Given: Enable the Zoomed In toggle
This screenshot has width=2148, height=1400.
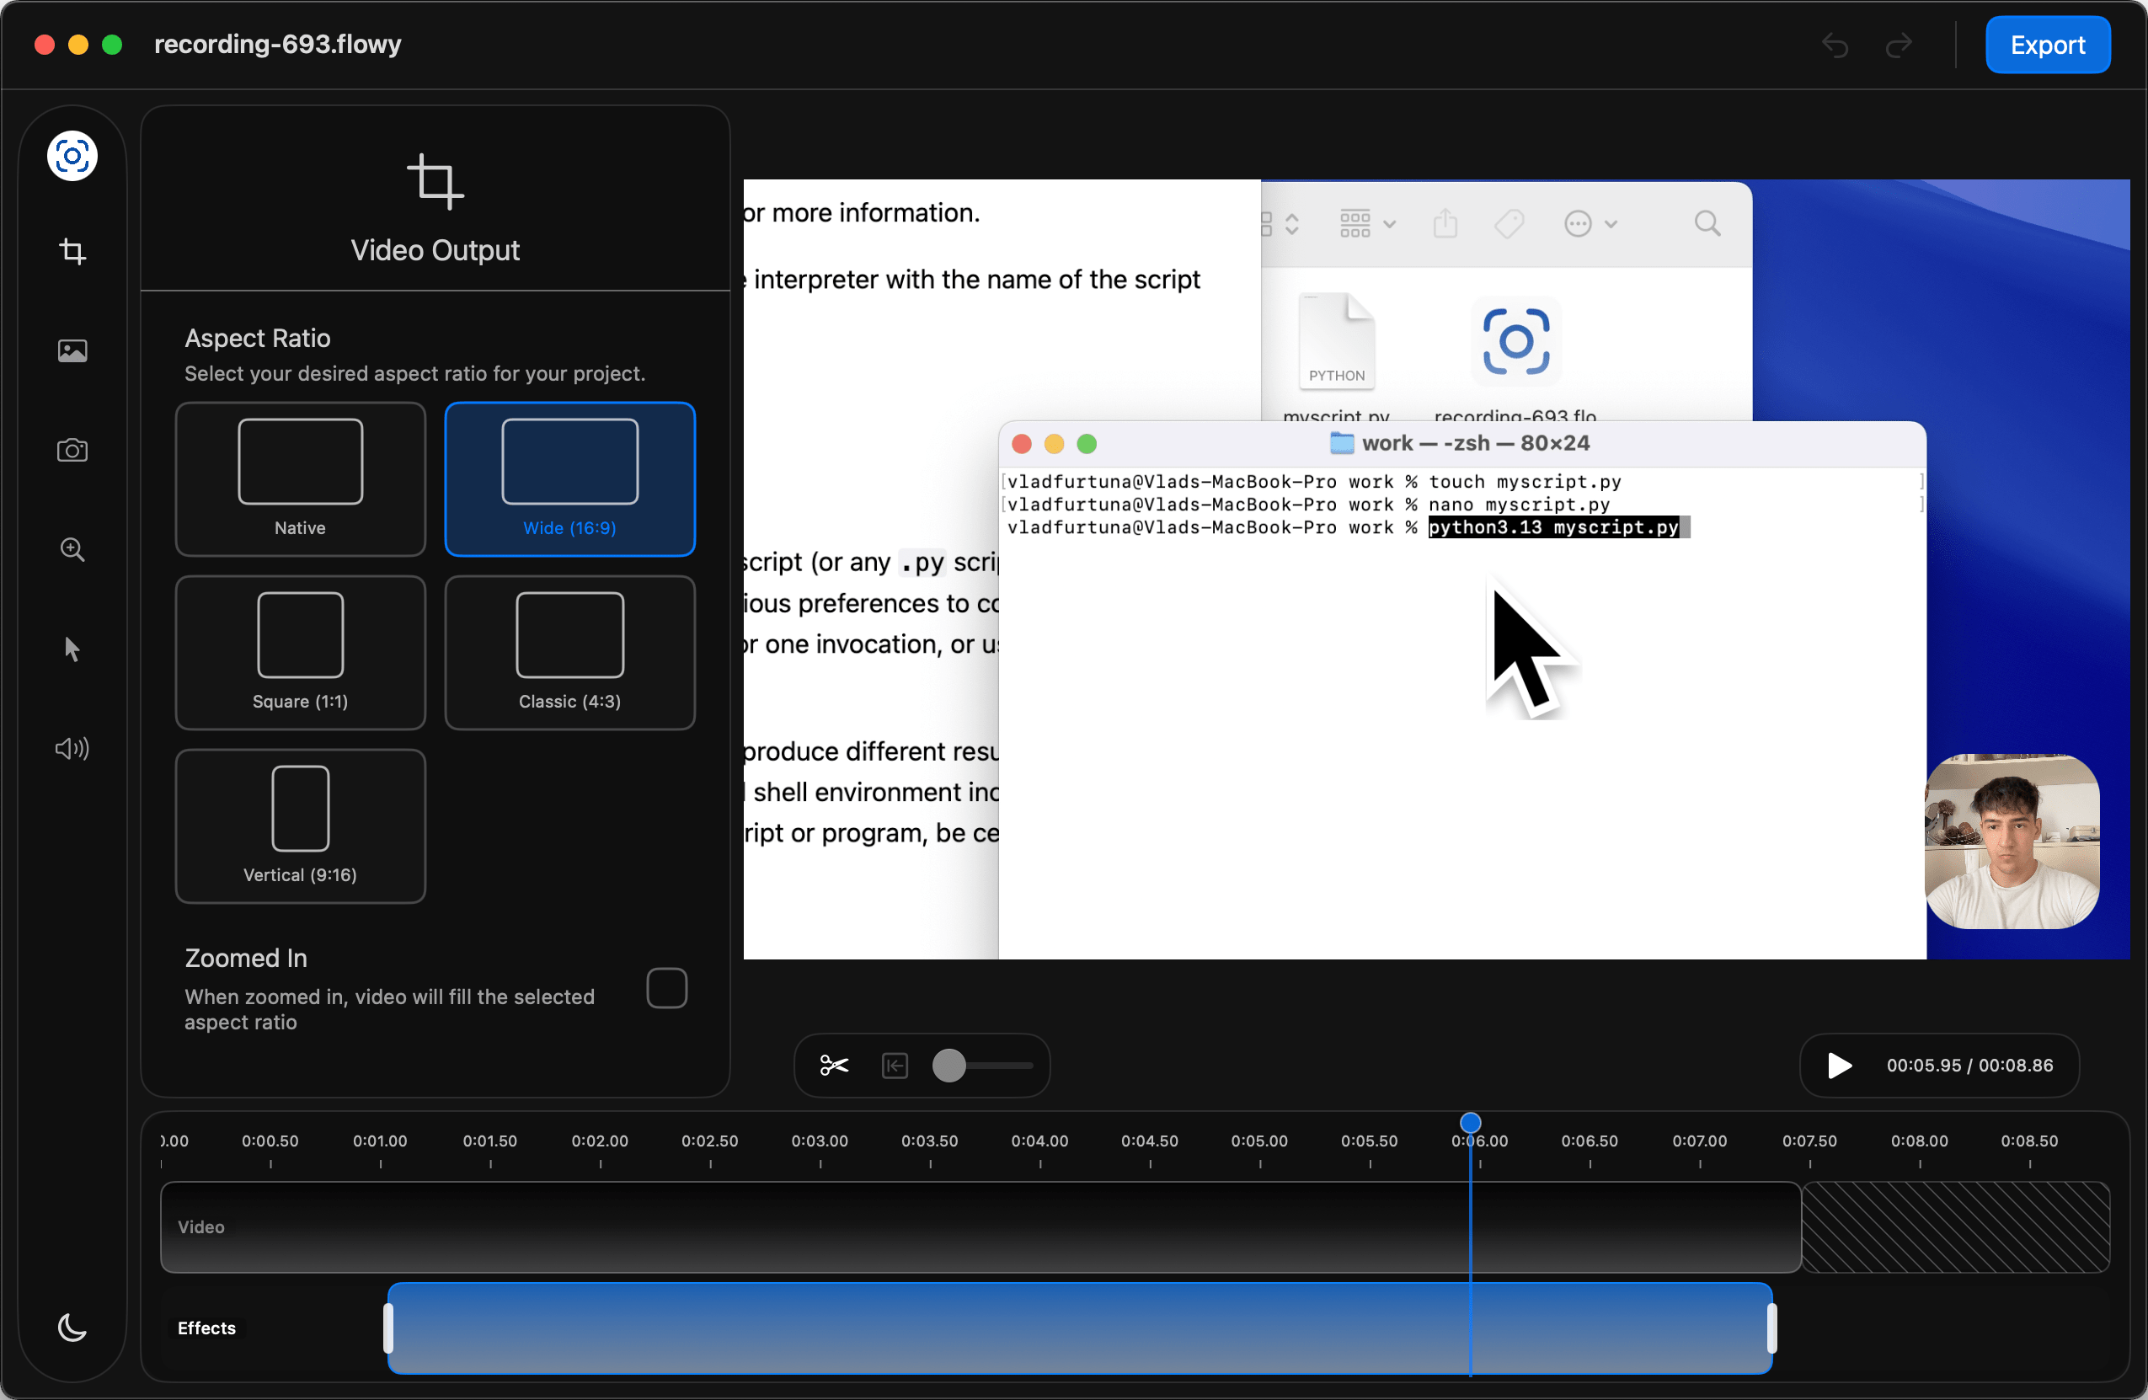Looking at the screenshot, I should click(x=667, y=987).
